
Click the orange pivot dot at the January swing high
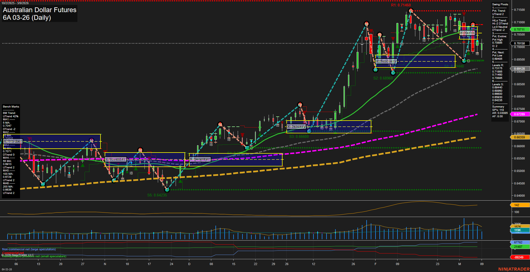point(300,105)
